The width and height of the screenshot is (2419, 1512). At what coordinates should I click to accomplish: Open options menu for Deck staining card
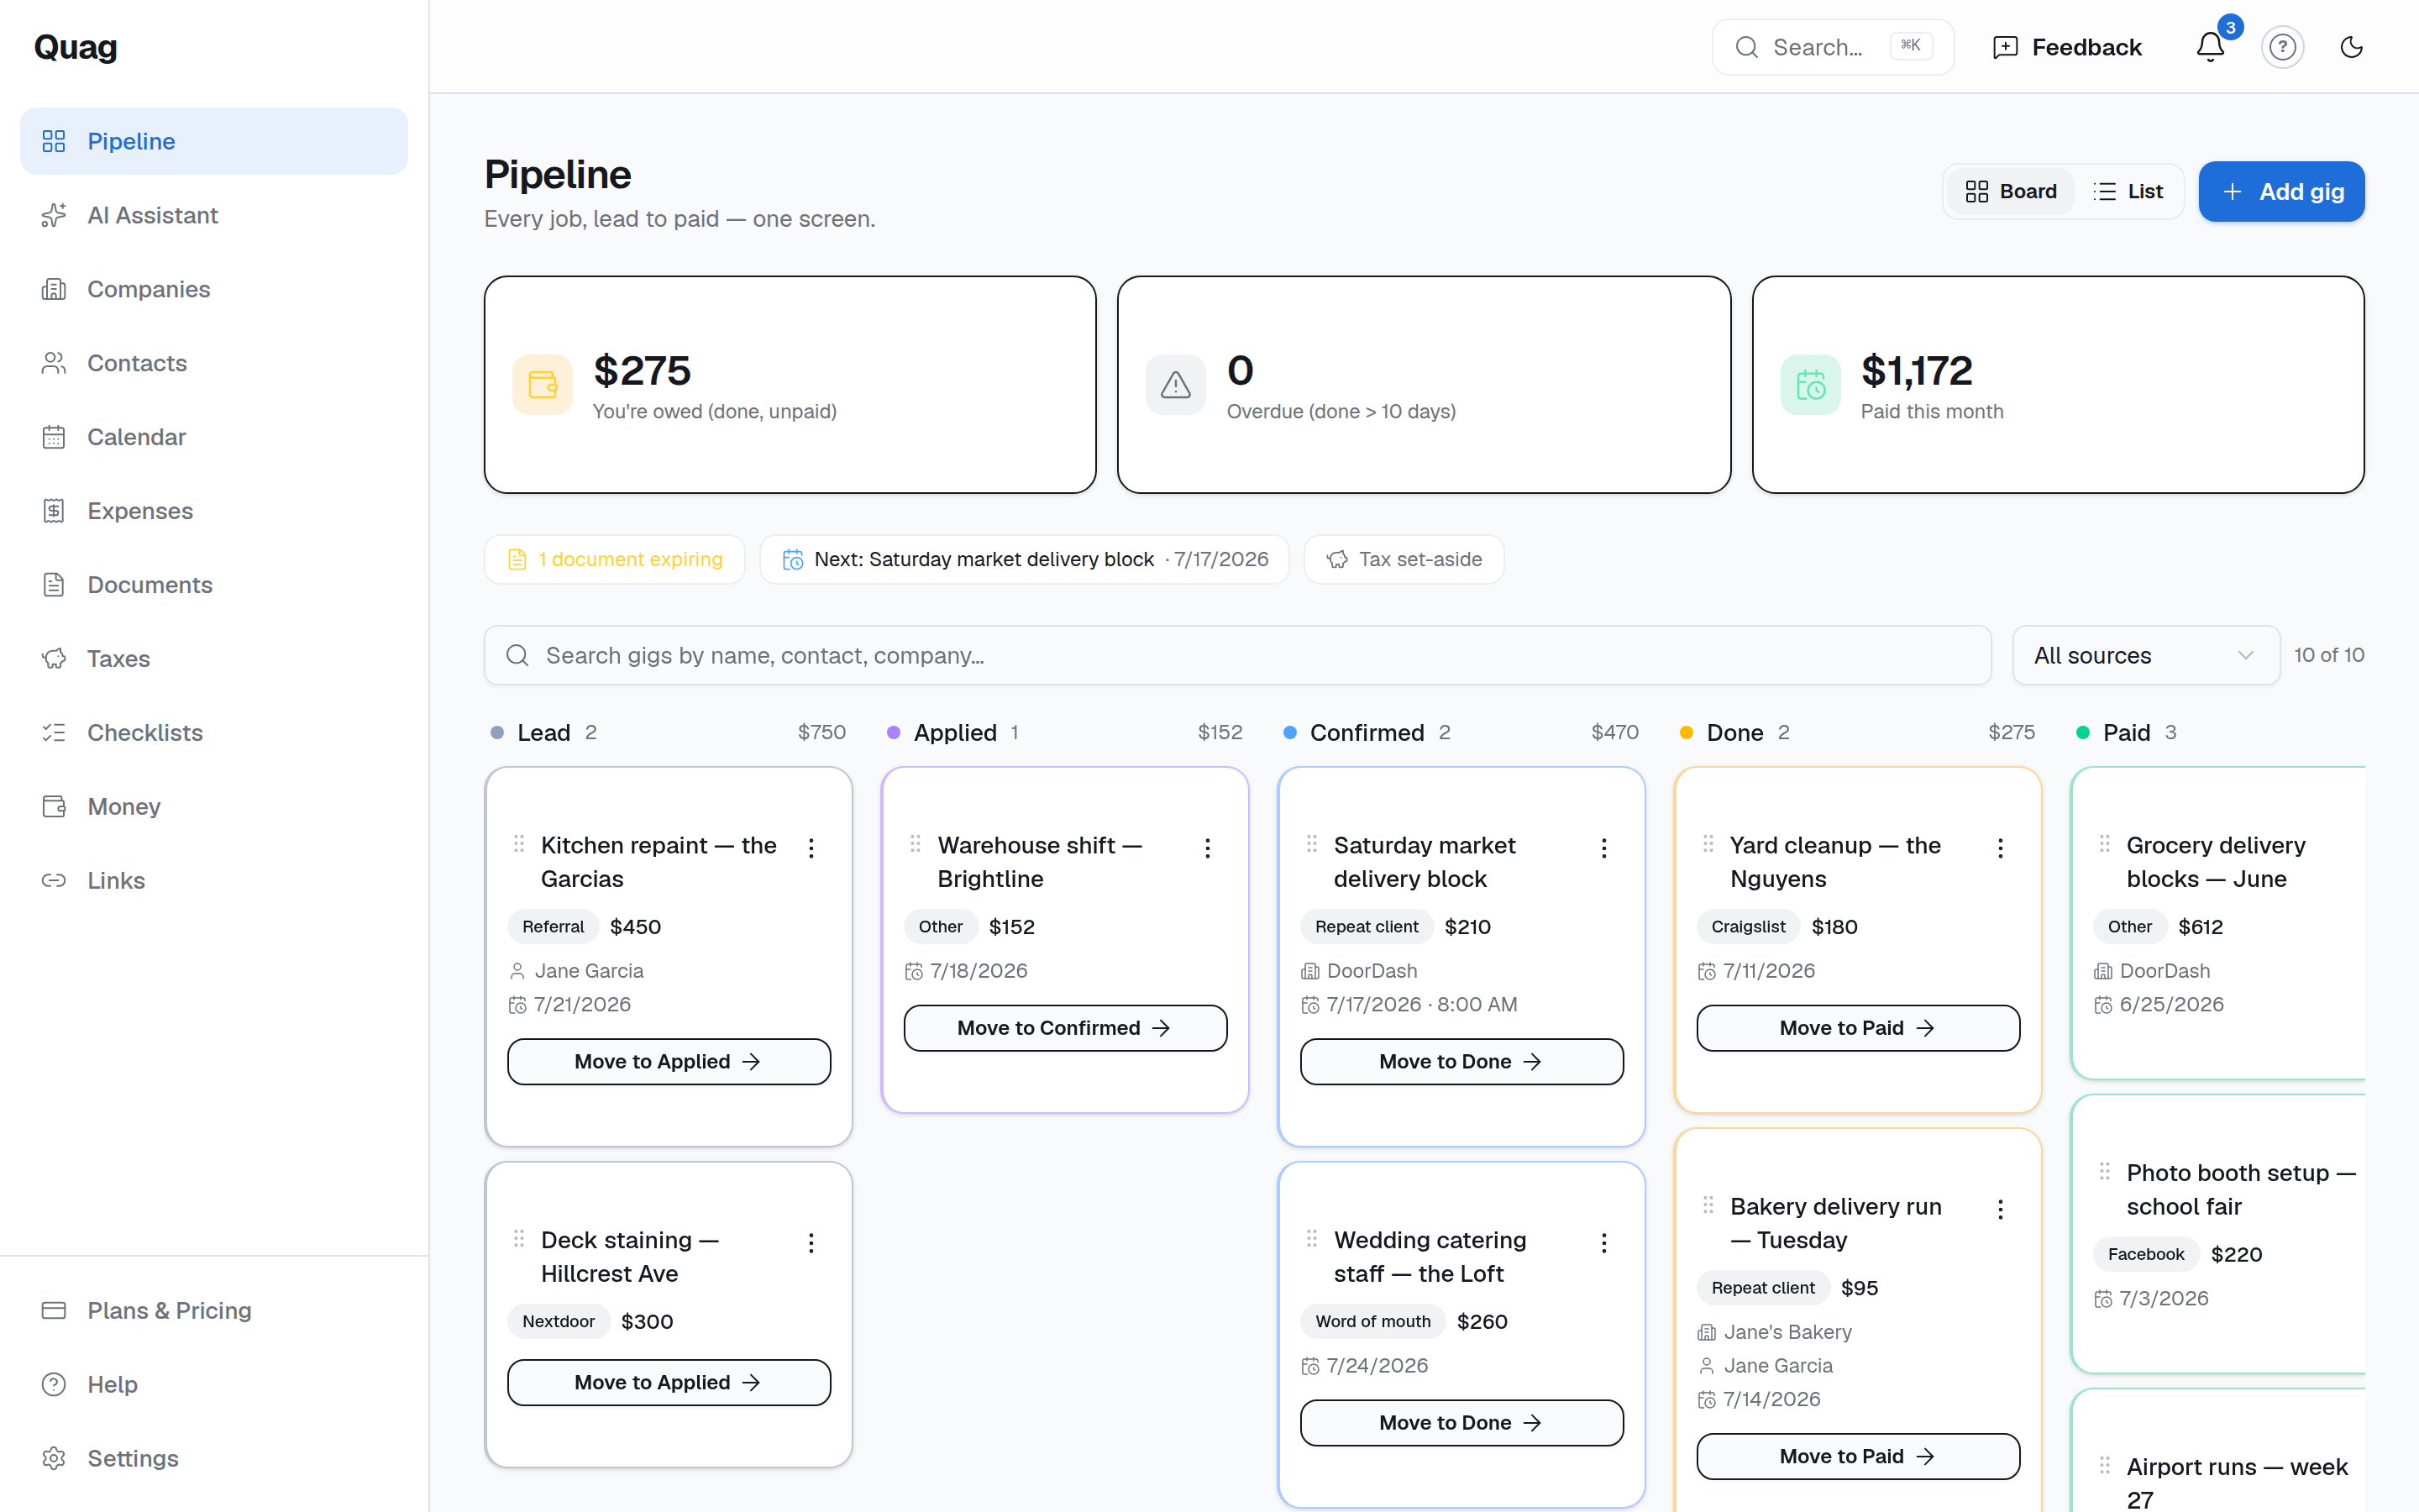tap(811, 1243)
